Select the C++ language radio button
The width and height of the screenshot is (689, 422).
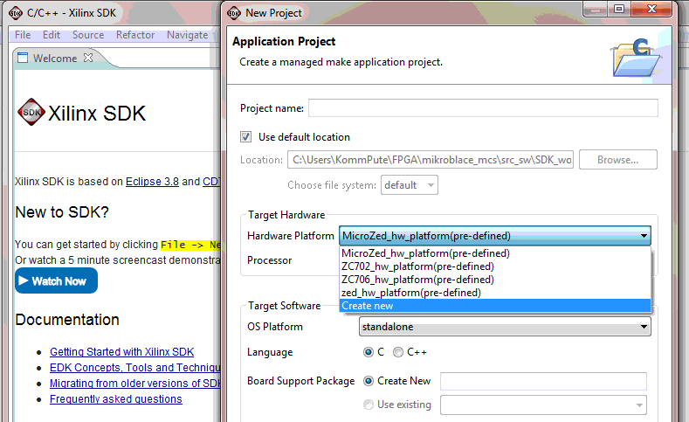(397, 352)
